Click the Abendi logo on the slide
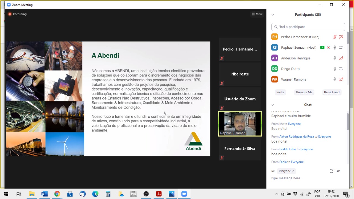 (x=193, y=141)
